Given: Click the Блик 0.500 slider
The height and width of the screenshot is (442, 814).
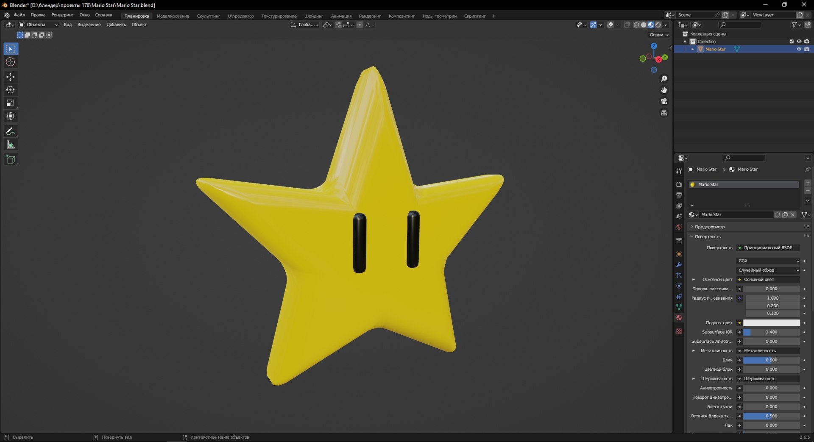Looking at the screenshot, I should (x=772, y=360).
